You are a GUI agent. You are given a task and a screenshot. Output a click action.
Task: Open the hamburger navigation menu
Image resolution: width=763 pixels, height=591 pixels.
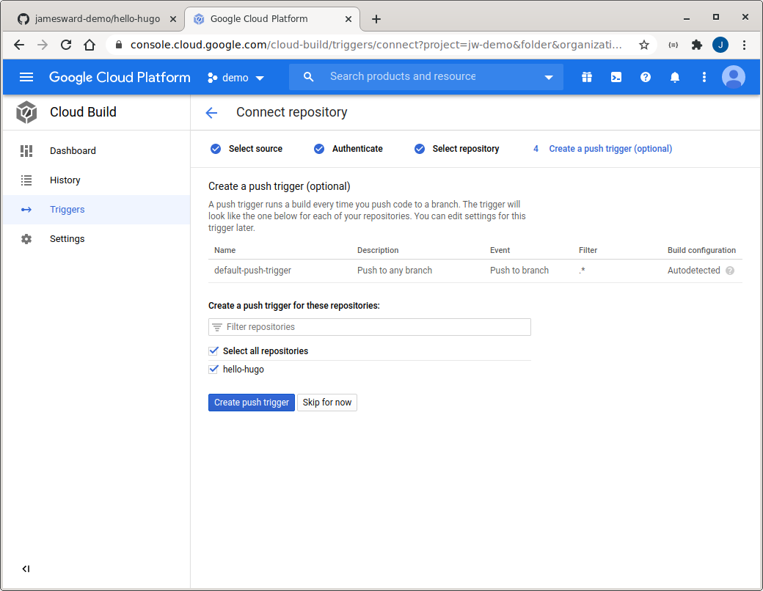pyautogui.click(x=26, y=77)
